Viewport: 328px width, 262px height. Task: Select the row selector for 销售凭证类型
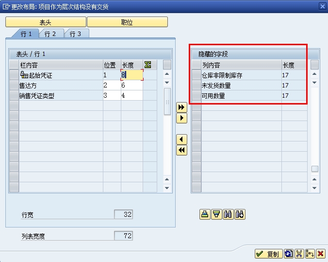14,95
